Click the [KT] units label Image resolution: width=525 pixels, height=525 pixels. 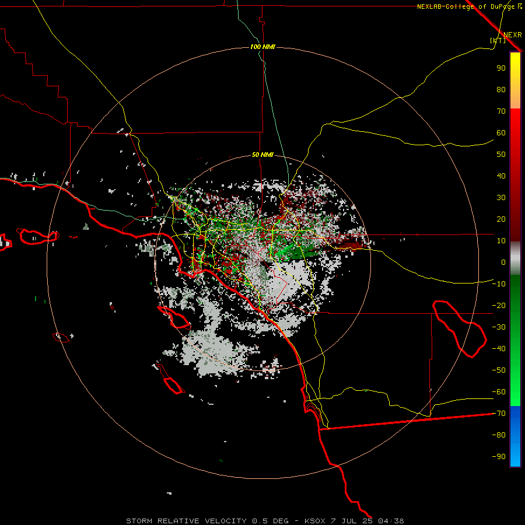[x=498, y=40]
